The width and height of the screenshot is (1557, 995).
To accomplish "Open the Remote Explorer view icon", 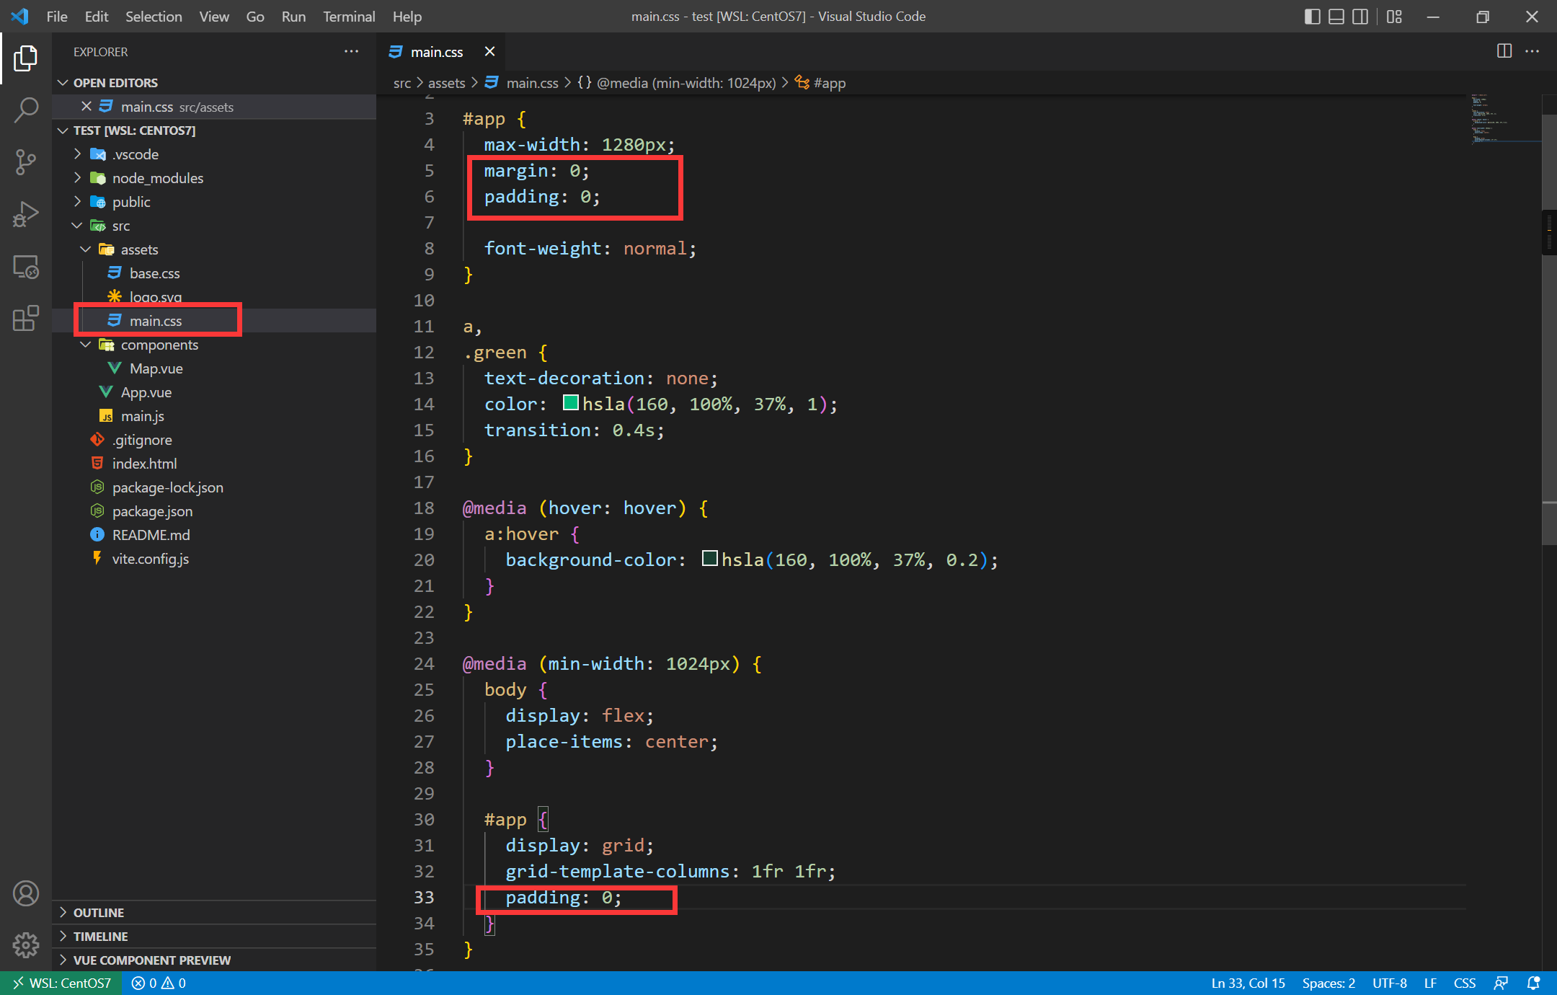I will (26, 266).
